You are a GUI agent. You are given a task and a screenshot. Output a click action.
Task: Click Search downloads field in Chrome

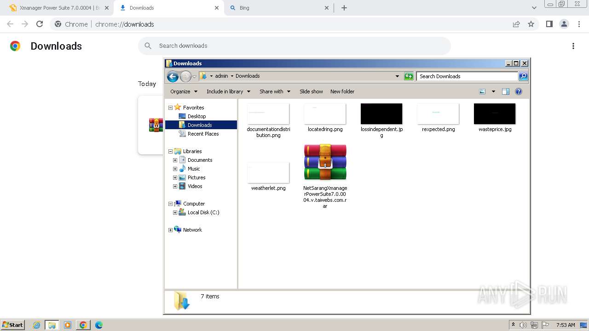click(x=294, y=46)
